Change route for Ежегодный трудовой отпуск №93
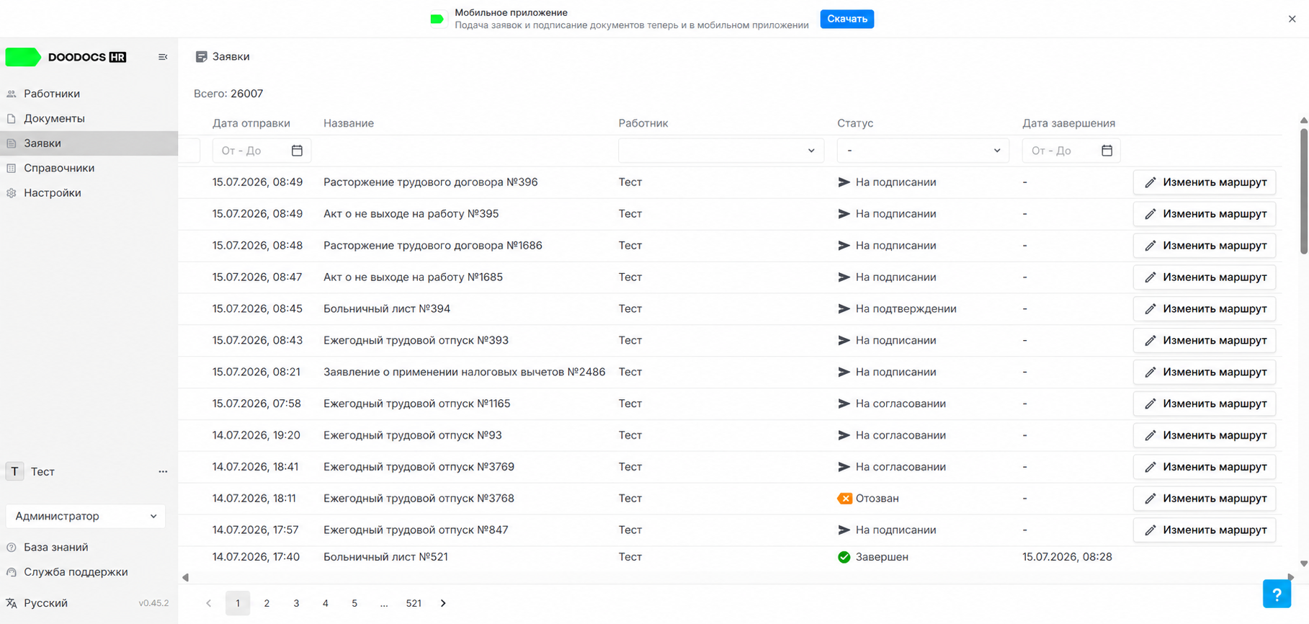1309x624 pixels. [1205, 435]
